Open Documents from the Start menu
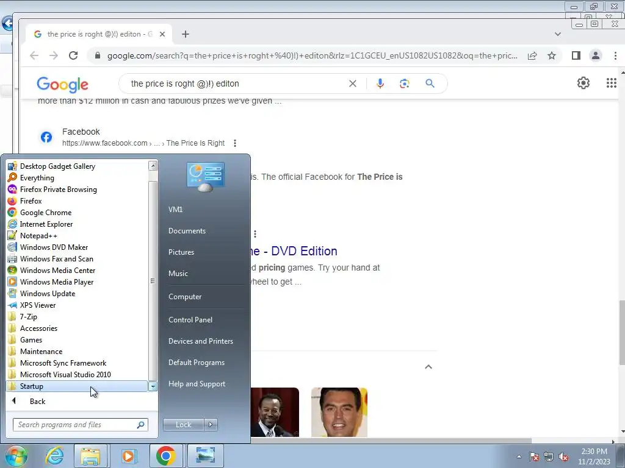625x468 pixels. [x=187, y=231]
